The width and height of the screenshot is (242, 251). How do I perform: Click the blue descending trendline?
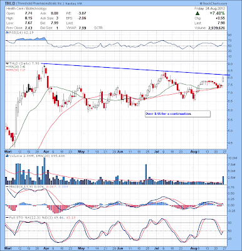(x=136, y=69)
